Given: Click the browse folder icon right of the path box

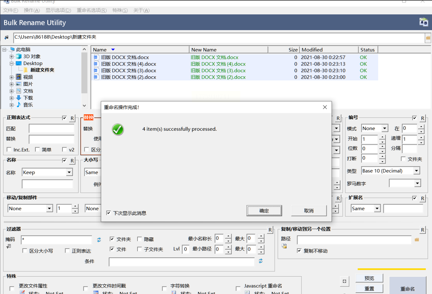Looking at the screenshot, I should (x=428, y=37).
